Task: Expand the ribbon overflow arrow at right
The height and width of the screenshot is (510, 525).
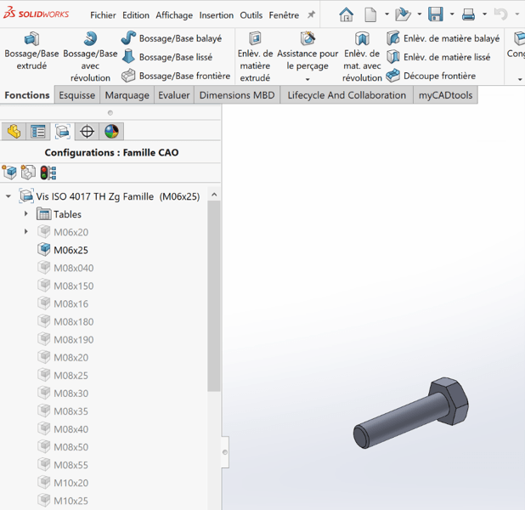Action: point(520,79)
